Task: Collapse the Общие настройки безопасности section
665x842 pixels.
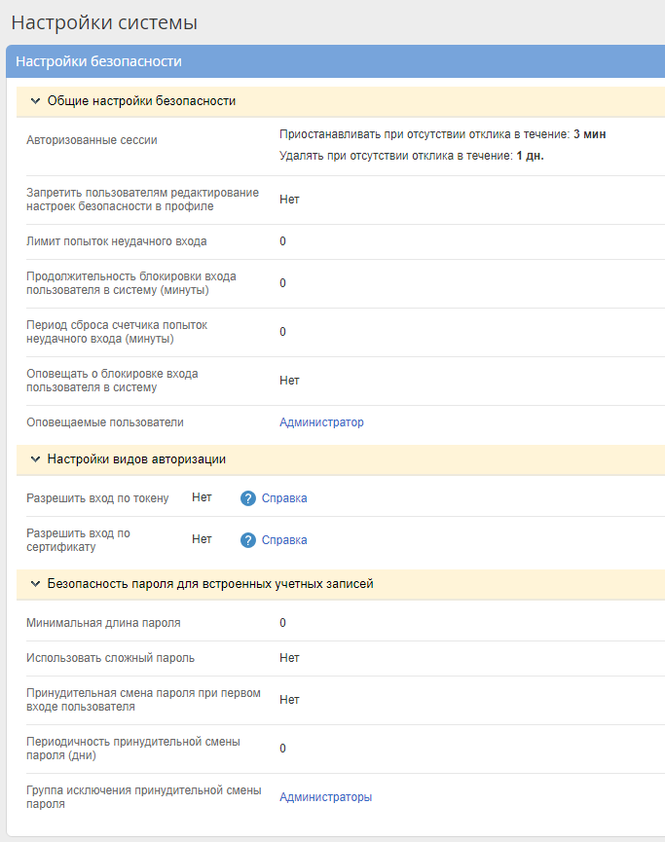Action: pos(36,101)
